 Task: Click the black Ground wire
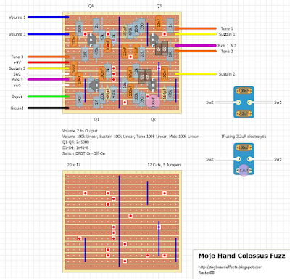pyautogui.click(x=49, y=108)
